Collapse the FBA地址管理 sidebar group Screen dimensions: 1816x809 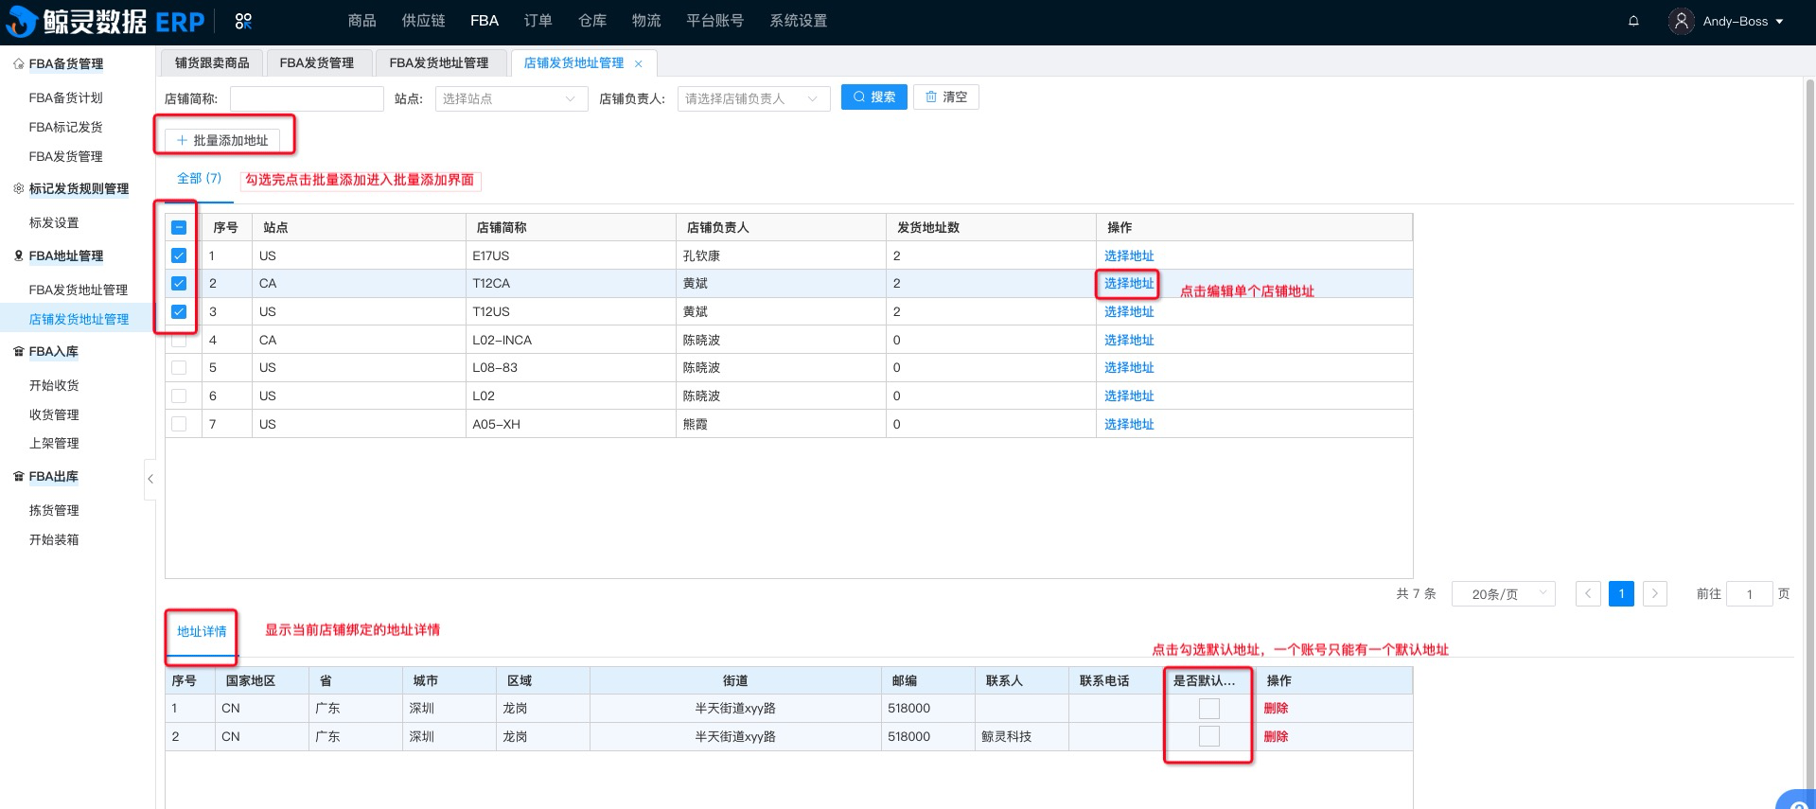(66, 256)
